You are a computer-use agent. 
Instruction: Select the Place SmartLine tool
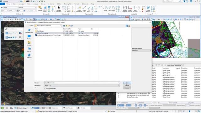click(79, 9)
